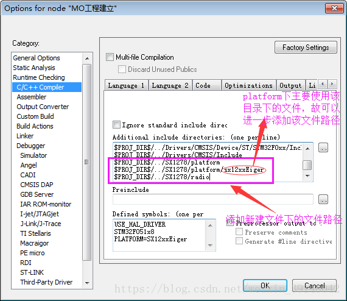Screen dimensions: 347x301
Task: Click the Factory Settings button
Action: pos(306,48)
